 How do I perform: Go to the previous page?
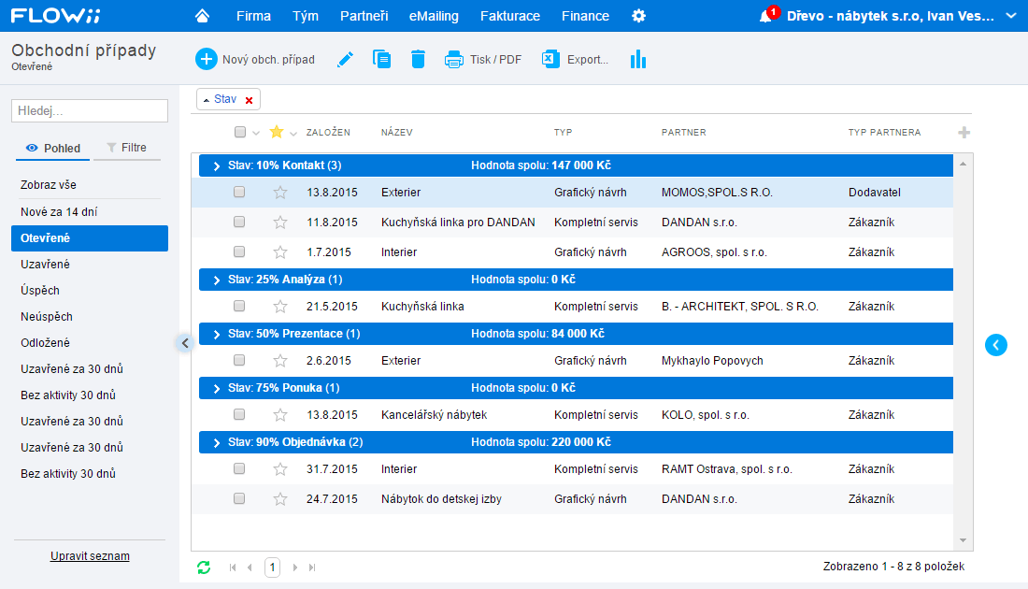click(250, 567)
